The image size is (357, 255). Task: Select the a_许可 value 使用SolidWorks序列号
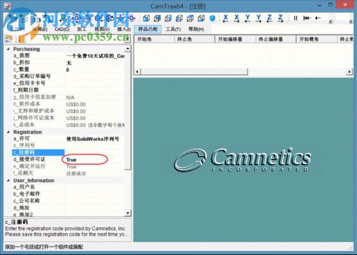coord(92,139)
